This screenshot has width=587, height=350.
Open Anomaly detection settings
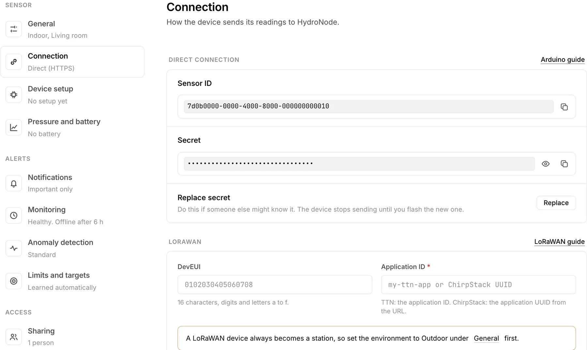(x=72, y=248)
